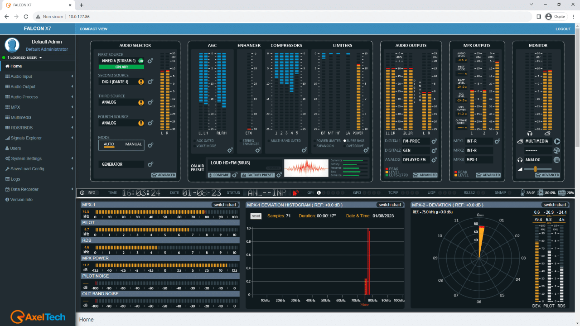Image resolution: width=580 pixels, height=326 pixels.
Task: Open DIGITAL2 GEN output settings gear
Action: pyautogui.click(x=434, y=150)
